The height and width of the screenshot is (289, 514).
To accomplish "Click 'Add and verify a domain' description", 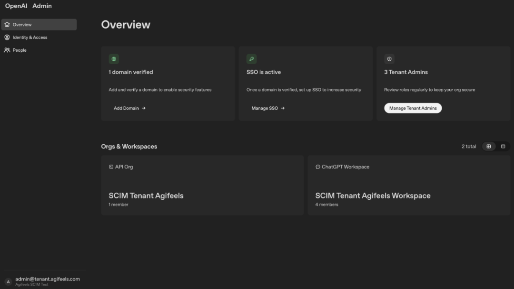I will (x=160, y=90).
